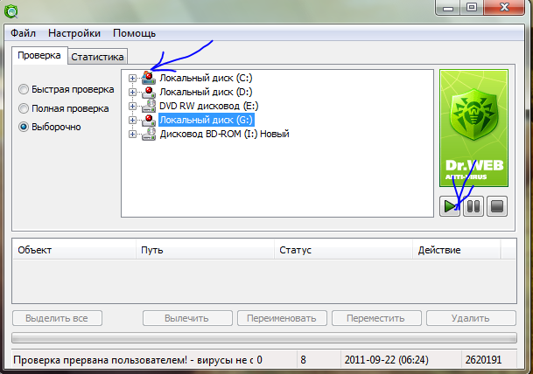The height and width of the screenshot is (374, 533).
Task: Select the Полная проверка radio option
Action: [24, 108]
